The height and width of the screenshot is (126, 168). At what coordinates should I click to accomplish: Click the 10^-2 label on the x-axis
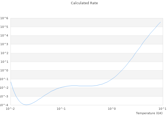10,109
